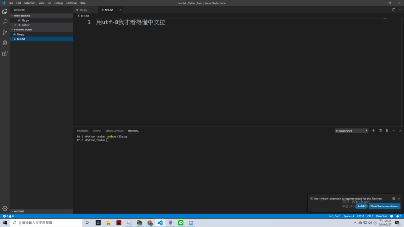Create a new terminal with plus icon
Screen dimensions: 404x227
[373, 131]
